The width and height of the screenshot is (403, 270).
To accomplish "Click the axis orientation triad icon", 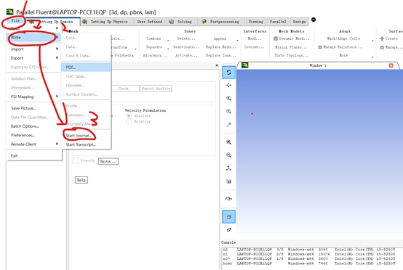I will pos(228,168).
